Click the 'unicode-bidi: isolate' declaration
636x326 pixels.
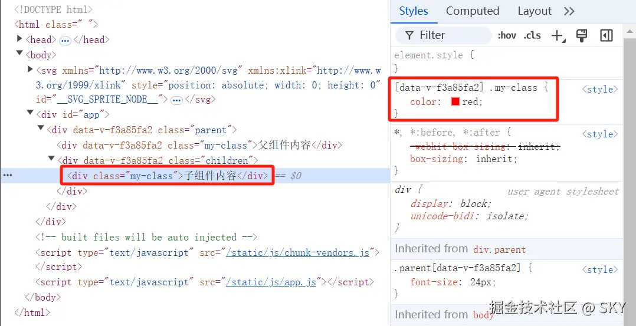coord(469,216)
